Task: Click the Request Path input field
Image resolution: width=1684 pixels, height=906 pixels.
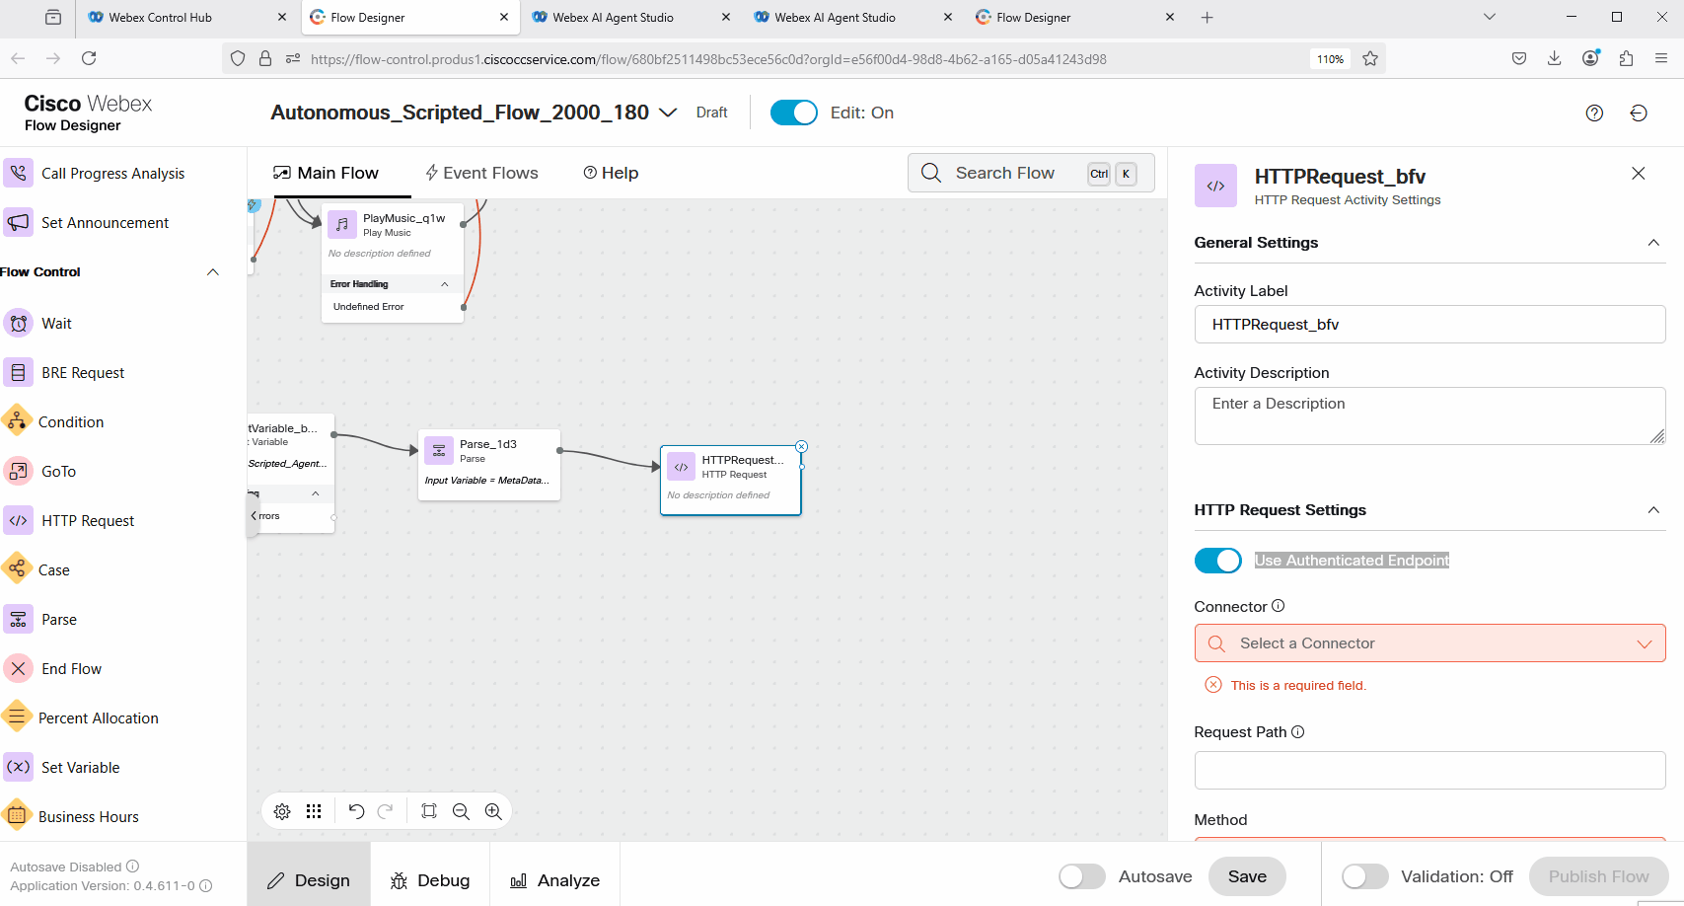Action: [x=1428, y=770]
